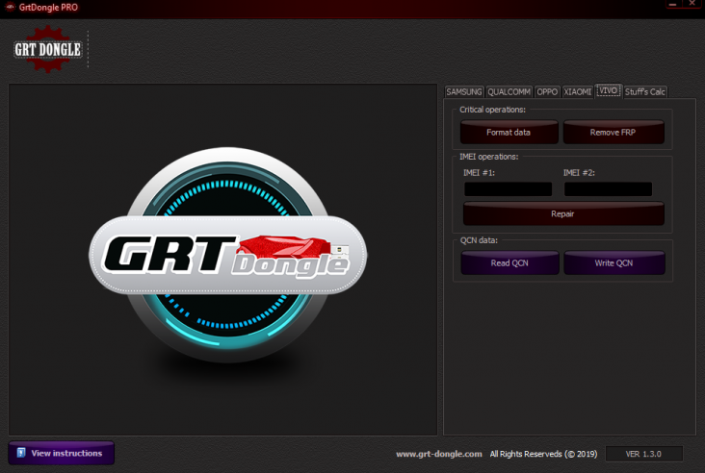
Task: Click the All Rights Reserved copyright text
Action: 543,454
